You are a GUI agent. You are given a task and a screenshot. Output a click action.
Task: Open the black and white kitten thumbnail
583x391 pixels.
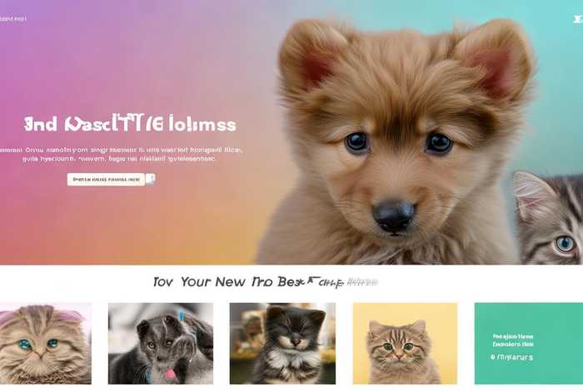(282, 344)
